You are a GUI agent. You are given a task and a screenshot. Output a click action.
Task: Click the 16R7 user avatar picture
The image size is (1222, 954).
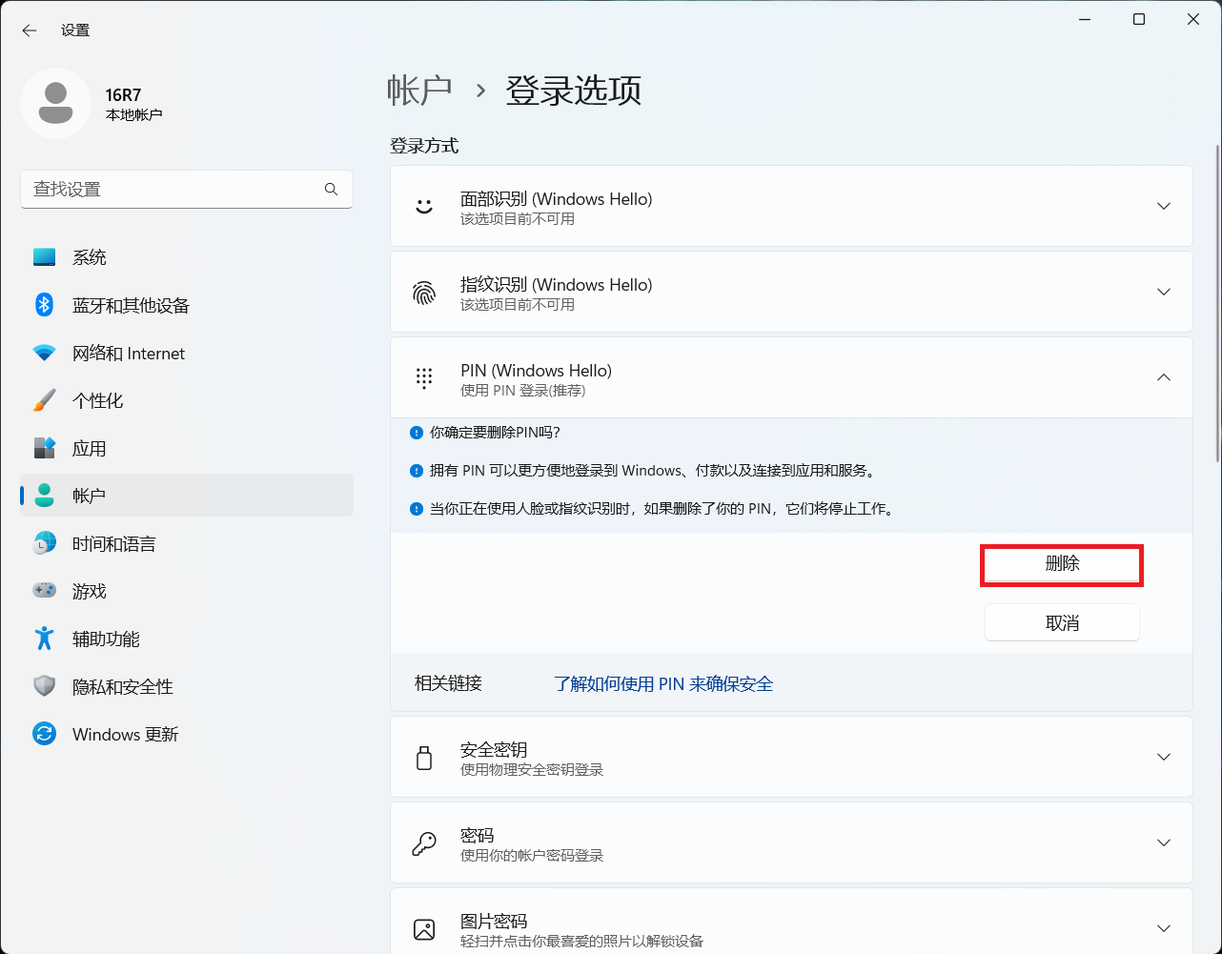pyautogui.click(x=55, y=103)
